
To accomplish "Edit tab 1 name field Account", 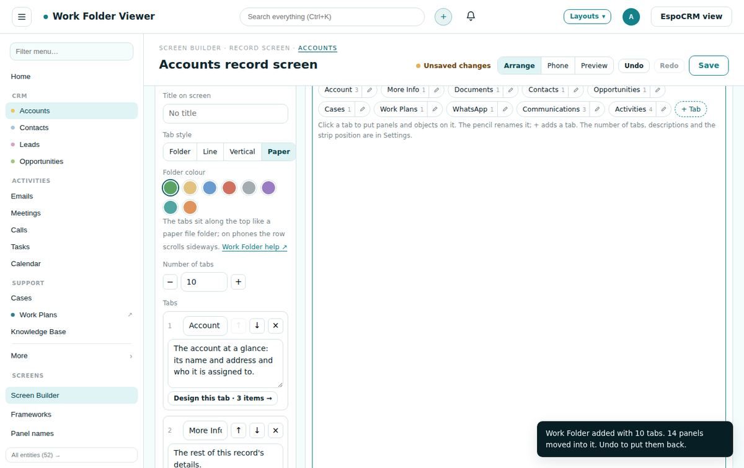I will pyautogui.click(x=205, y=325).
